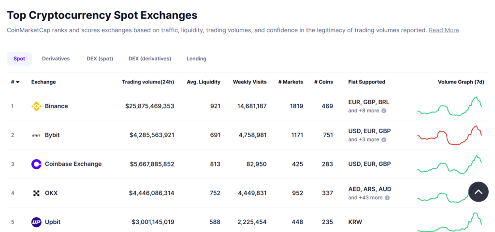Click info icon next to 'and +43 more'
The height and width of the screenshot is (232, 495).
pyautogui.click(x=387, y=198)
